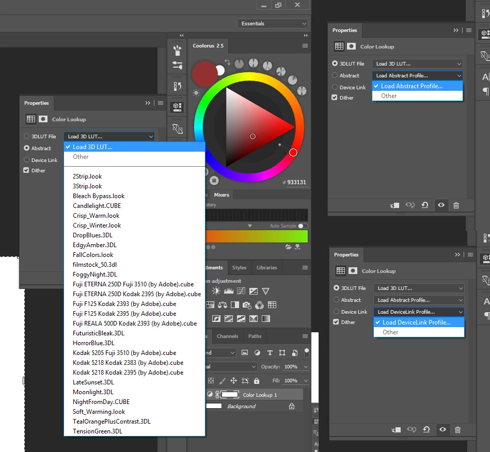This screenshot has height=452, width=490.
Task: Choose Other under Load DeviceLink Profile
Action: 419,332
